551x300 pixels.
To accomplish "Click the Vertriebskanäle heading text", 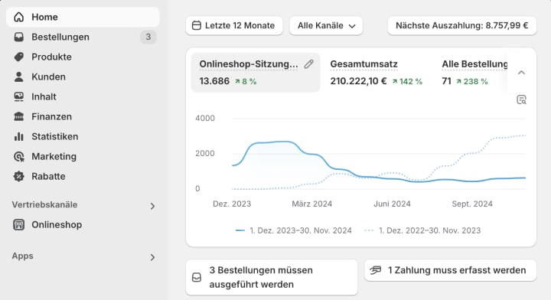I will click(44, 205).
